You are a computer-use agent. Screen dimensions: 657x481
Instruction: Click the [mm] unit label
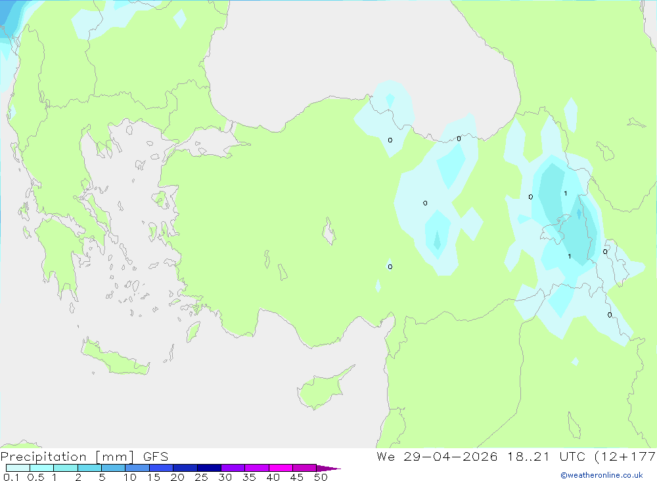[x=115, y=457]
